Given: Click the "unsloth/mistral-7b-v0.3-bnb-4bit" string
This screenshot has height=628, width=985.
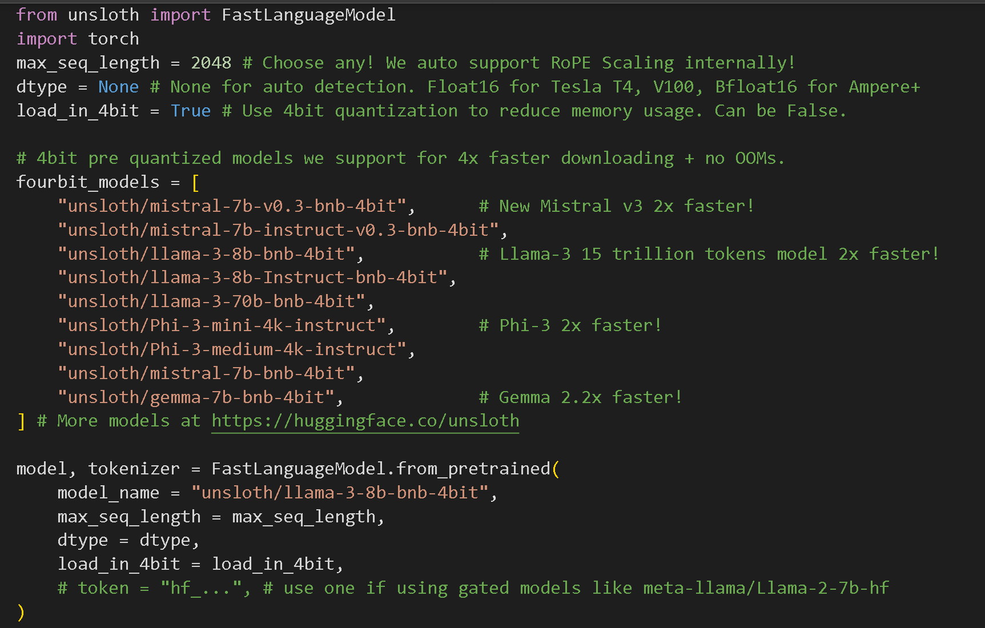Looking at the screenshot, I should point(232,206).
